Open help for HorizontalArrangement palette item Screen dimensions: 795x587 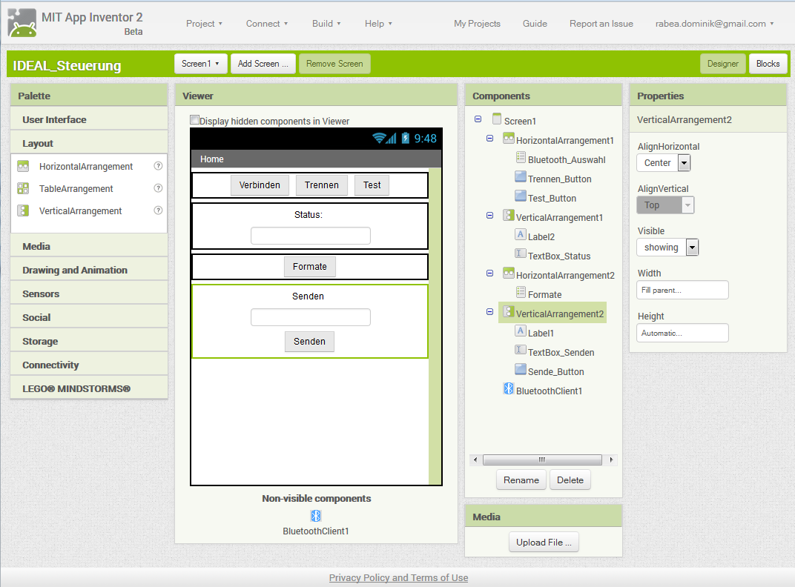click(158, 166)
